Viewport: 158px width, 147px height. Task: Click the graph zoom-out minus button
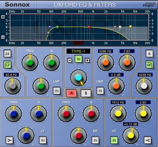[x=3, y=37]
